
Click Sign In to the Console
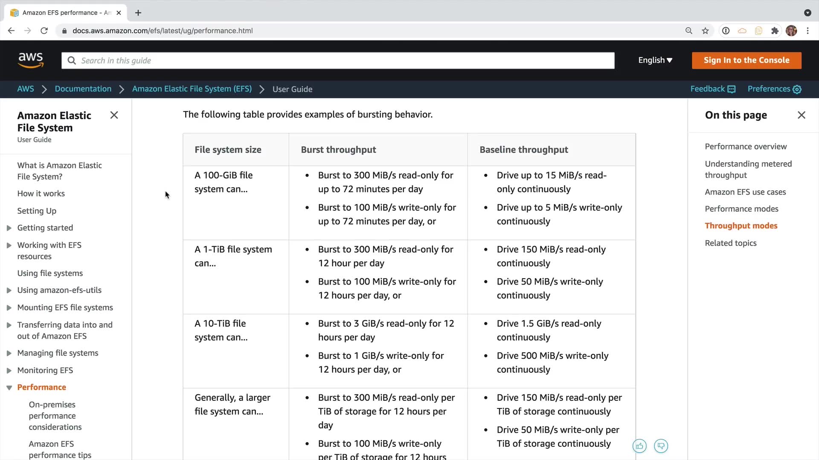tap(746, 60)
